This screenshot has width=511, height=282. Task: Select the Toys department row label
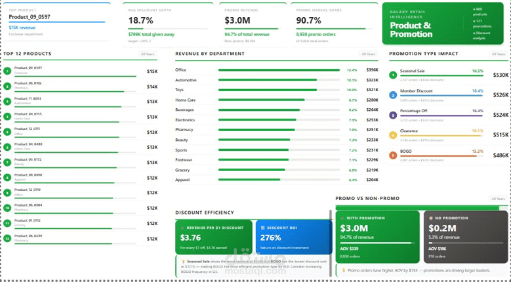179,90
